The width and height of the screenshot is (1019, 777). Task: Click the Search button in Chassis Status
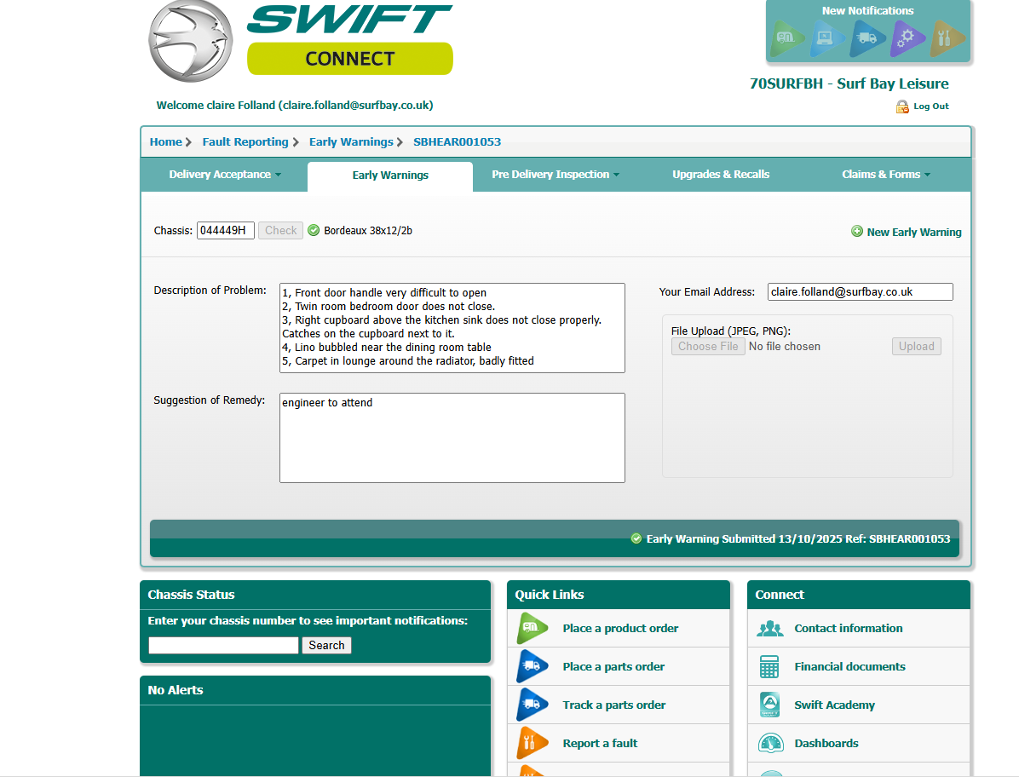[x=326, y=645]
